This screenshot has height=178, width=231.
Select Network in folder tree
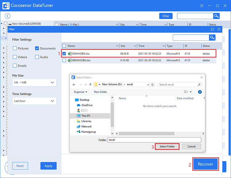click(x=84, y=127)
